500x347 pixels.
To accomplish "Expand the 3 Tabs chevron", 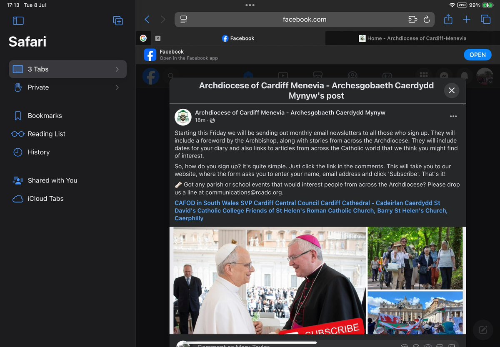I will (117, 69).
